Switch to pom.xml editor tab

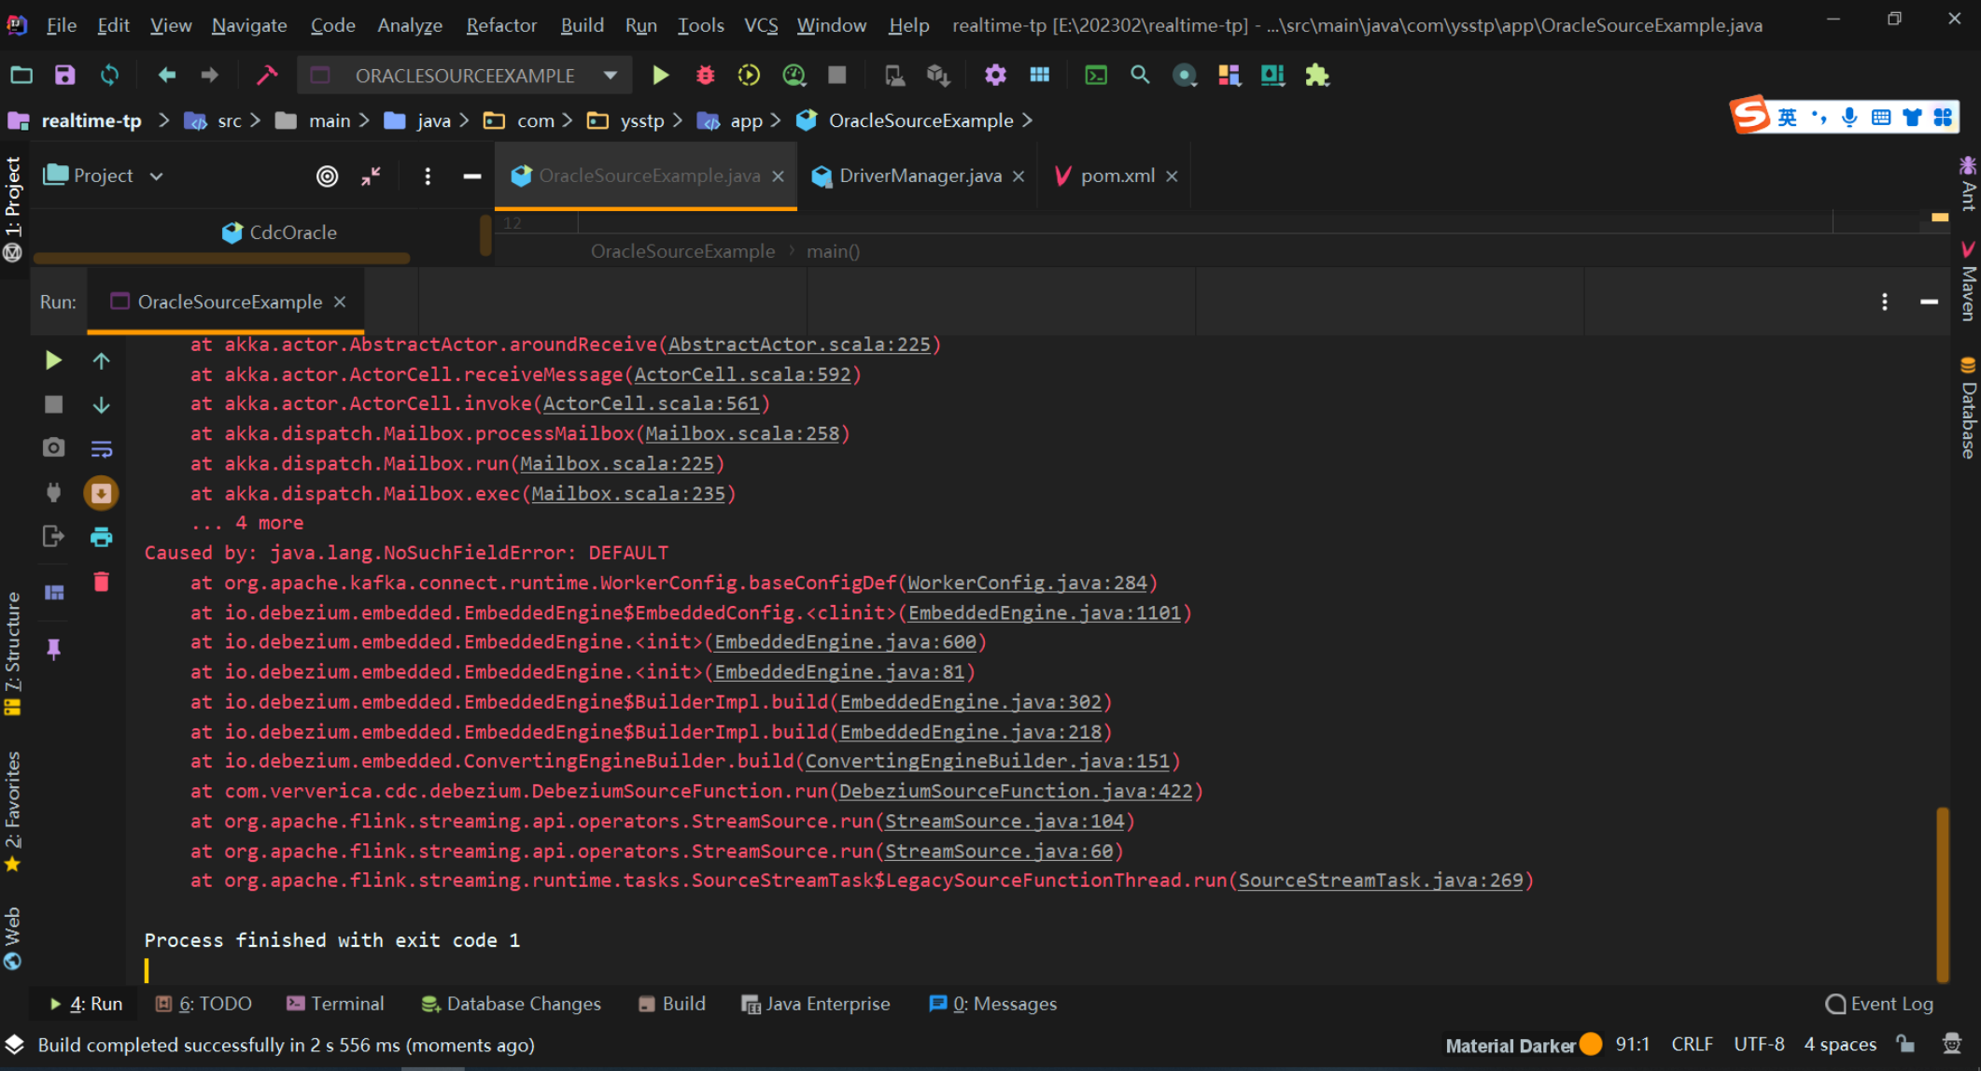[x=1117, y=176]
